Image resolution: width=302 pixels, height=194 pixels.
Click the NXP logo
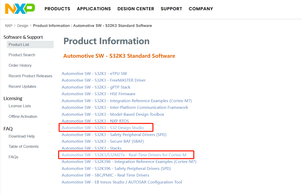20,9
